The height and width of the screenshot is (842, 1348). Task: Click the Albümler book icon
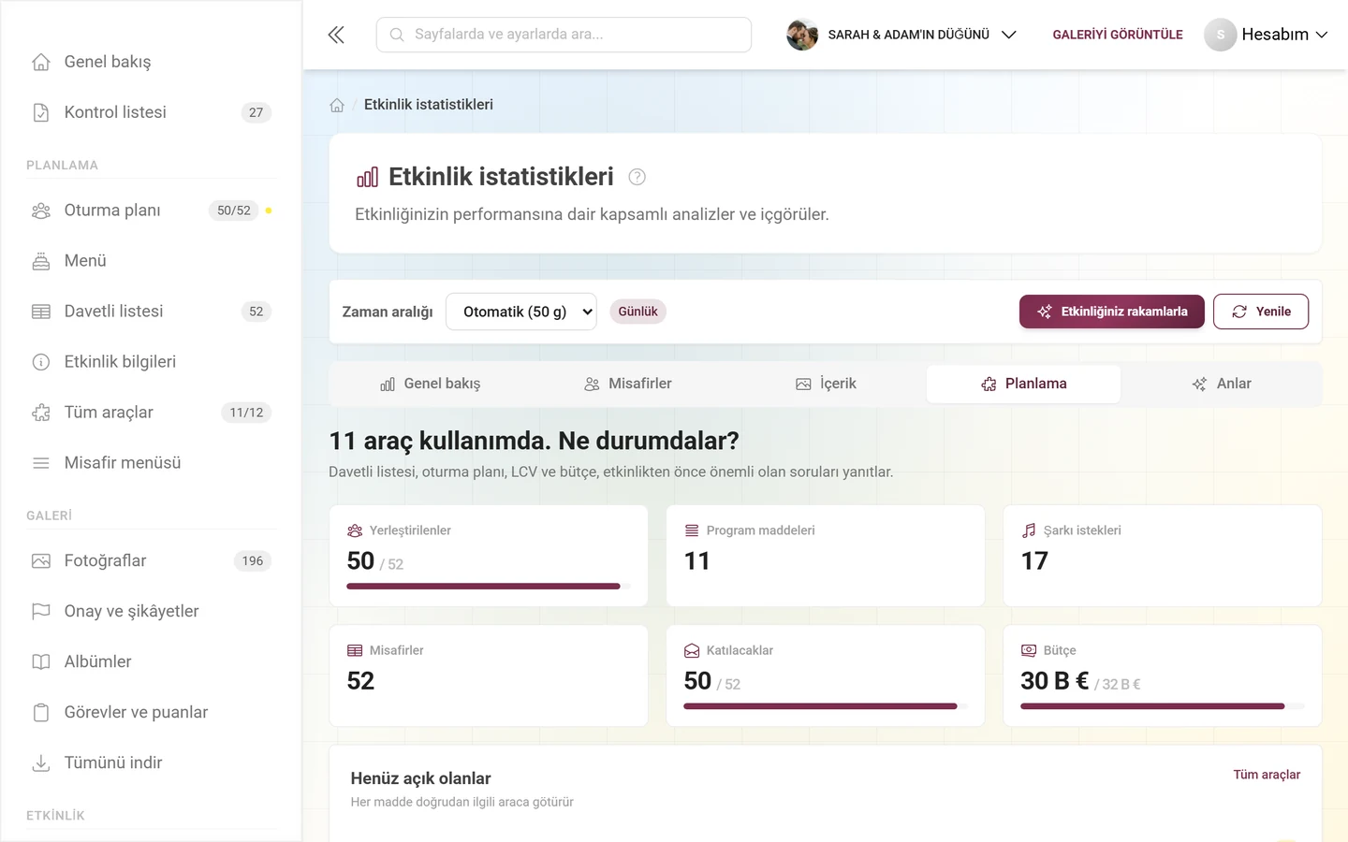(41, 662)
